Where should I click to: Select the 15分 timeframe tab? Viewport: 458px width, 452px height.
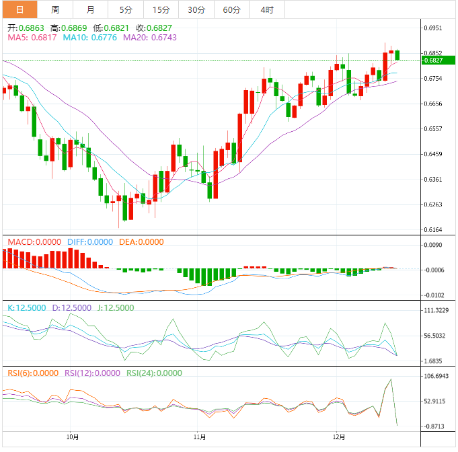[x=161, y=9]
